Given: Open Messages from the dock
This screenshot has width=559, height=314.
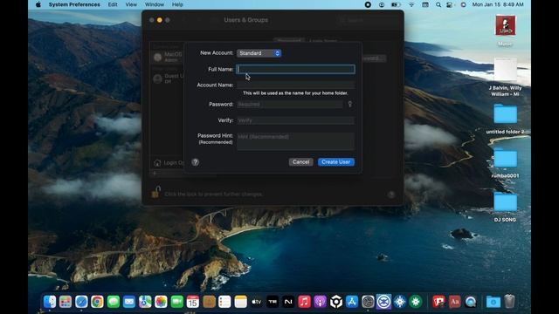Looking at the screenshot, I should pyautogui.click(x=114, y=302).
